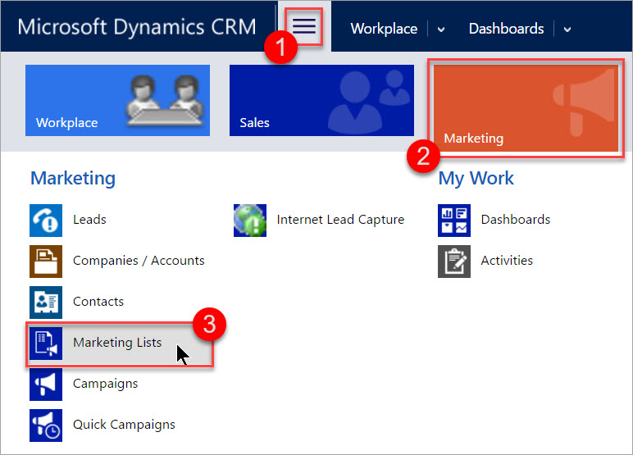Select the Companies / Accounts folder icon
The image size is (633, 455).
45,261
